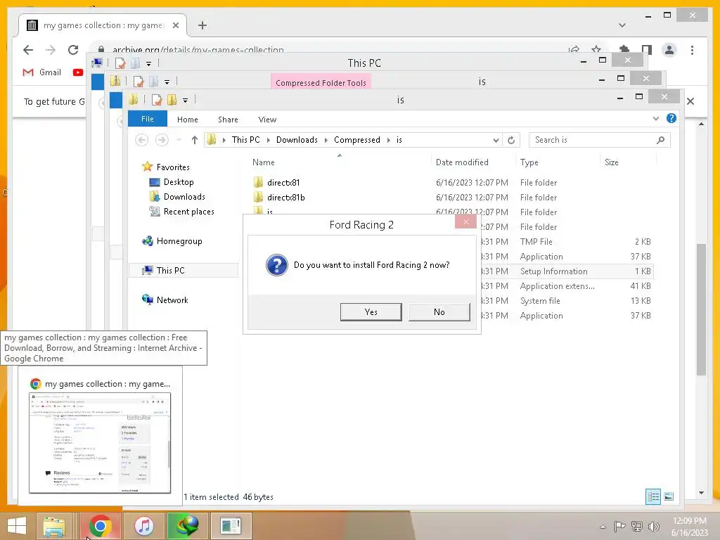Select Homegroup in navigation pane
Screen dimensions: 720x540
pos(179,241)
